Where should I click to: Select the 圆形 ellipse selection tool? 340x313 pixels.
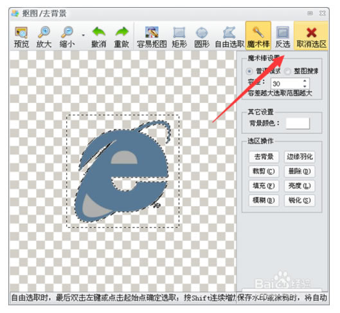(x=202, y=37)
